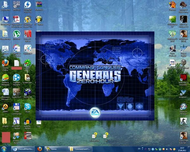
Task: Launch Guitar Pro 5 shortcut
Action: [x=16, y=92]
